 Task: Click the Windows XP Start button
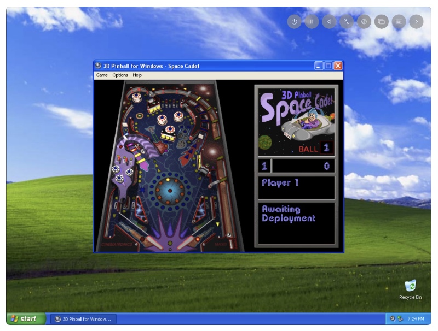pos(25,319)
